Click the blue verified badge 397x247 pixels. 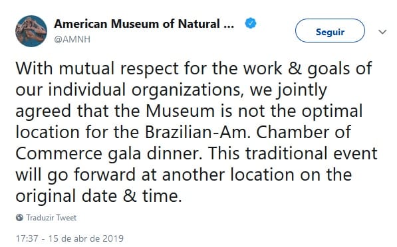251,23
